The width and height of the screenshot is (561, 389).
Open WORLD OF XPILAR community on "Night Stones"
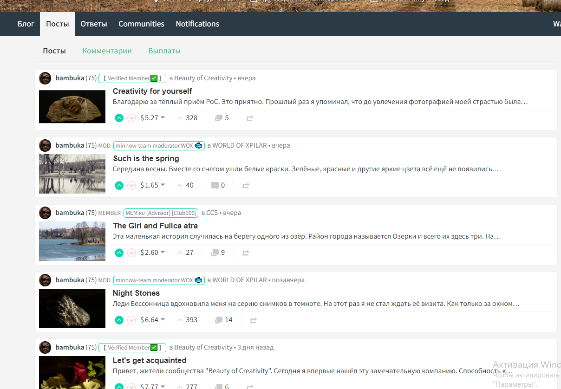point(240,280)
